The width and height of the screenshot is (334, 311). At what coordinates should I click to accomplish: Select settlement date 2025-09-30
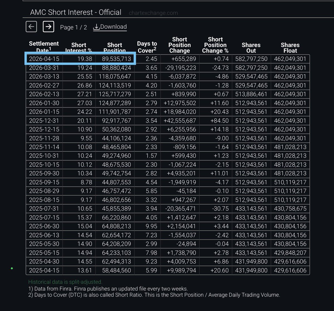44,173
